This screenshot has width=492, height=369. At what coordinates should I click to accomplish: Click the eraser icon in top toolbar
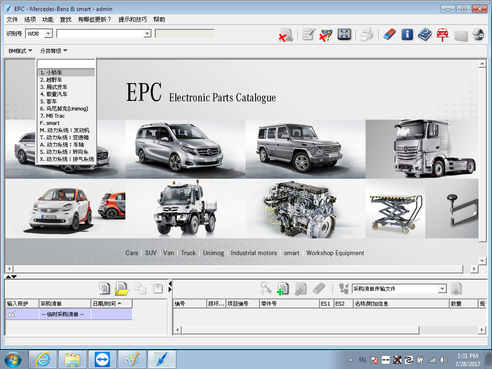click(x=389, y=34)
